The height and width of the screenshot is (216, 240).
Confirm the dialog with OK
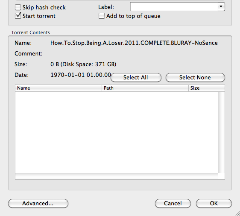pyautogui.click(x=214, y=204)
